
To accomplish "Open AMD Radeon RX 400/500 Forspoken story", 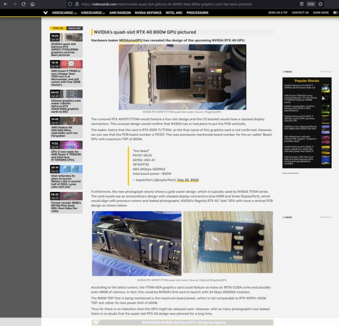I will [64, 132].
